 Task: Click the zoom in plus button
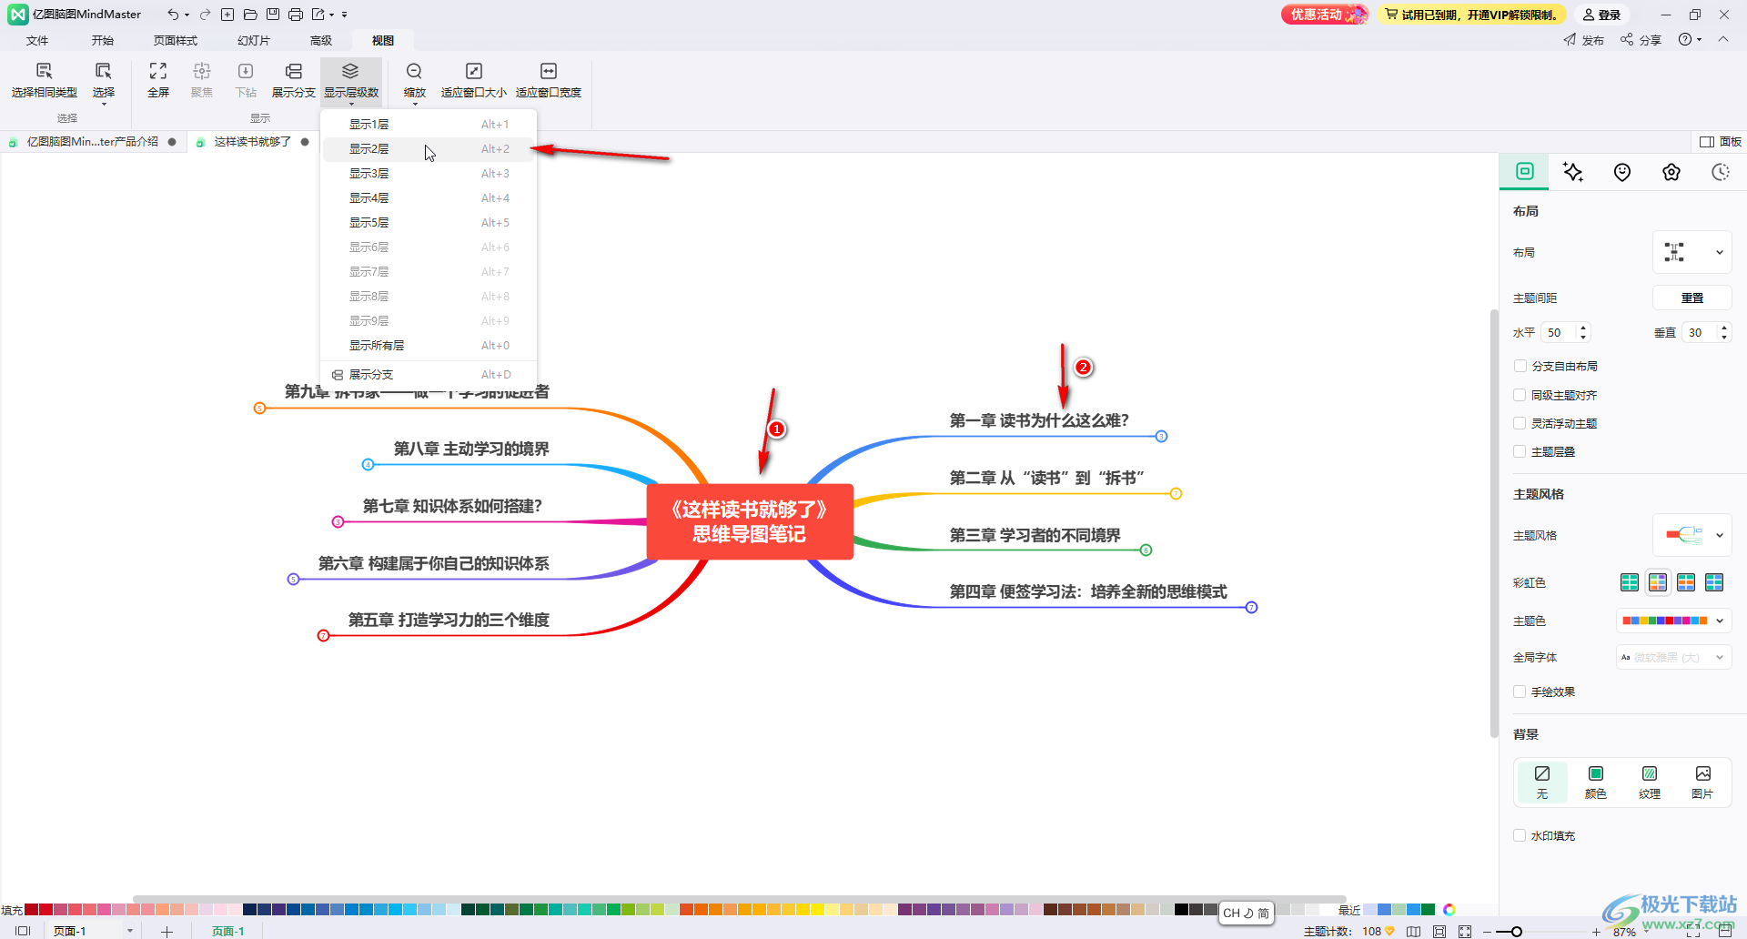click(x=1596, y=932)
